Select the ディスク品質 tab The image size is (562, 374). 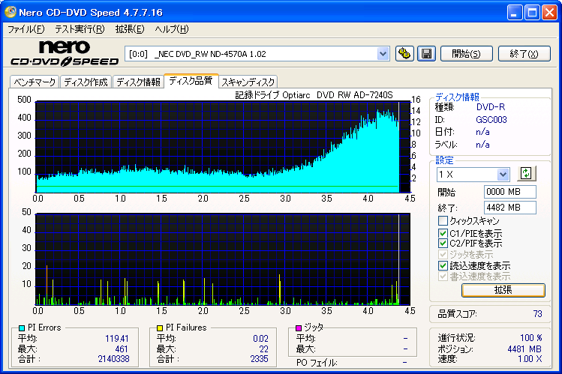coord(191,80)
